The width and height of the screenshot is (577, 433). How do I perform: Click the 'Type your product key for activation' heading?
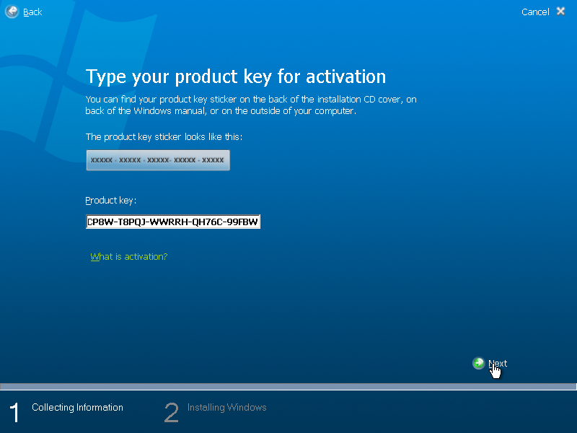(236, 76)
